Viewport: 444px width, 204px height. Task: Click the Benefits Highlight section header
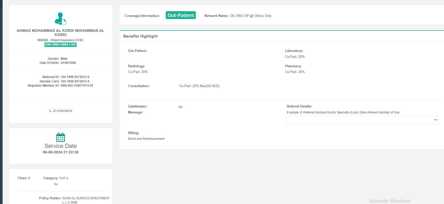pyautogui.click(x=140, y=36)
